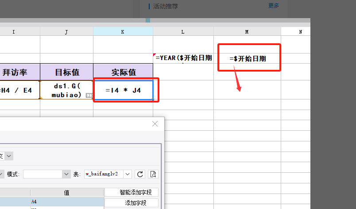The image size is (356, 209).
Task: Open the 模式 dropdown arrow
Action: coord(66,174)
